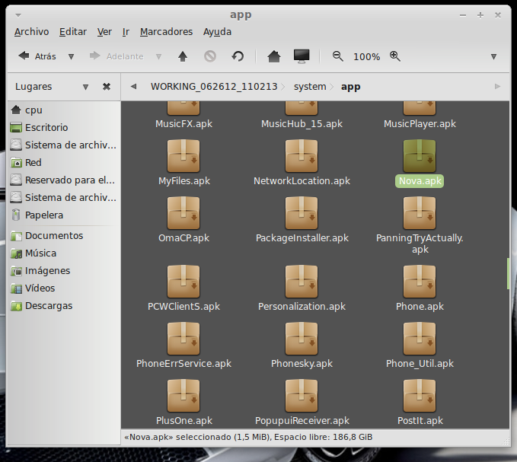This screenshot has height=462, width=517.
Task: Open the Marcadores menu
Action: coord(166,32)
